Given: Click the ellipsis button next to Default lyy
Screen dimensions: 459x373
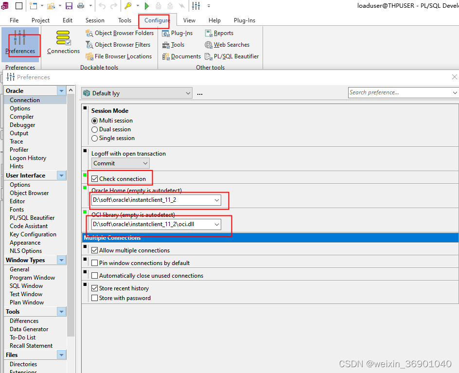Looking at the screenshot, I should tap(199, 92).
